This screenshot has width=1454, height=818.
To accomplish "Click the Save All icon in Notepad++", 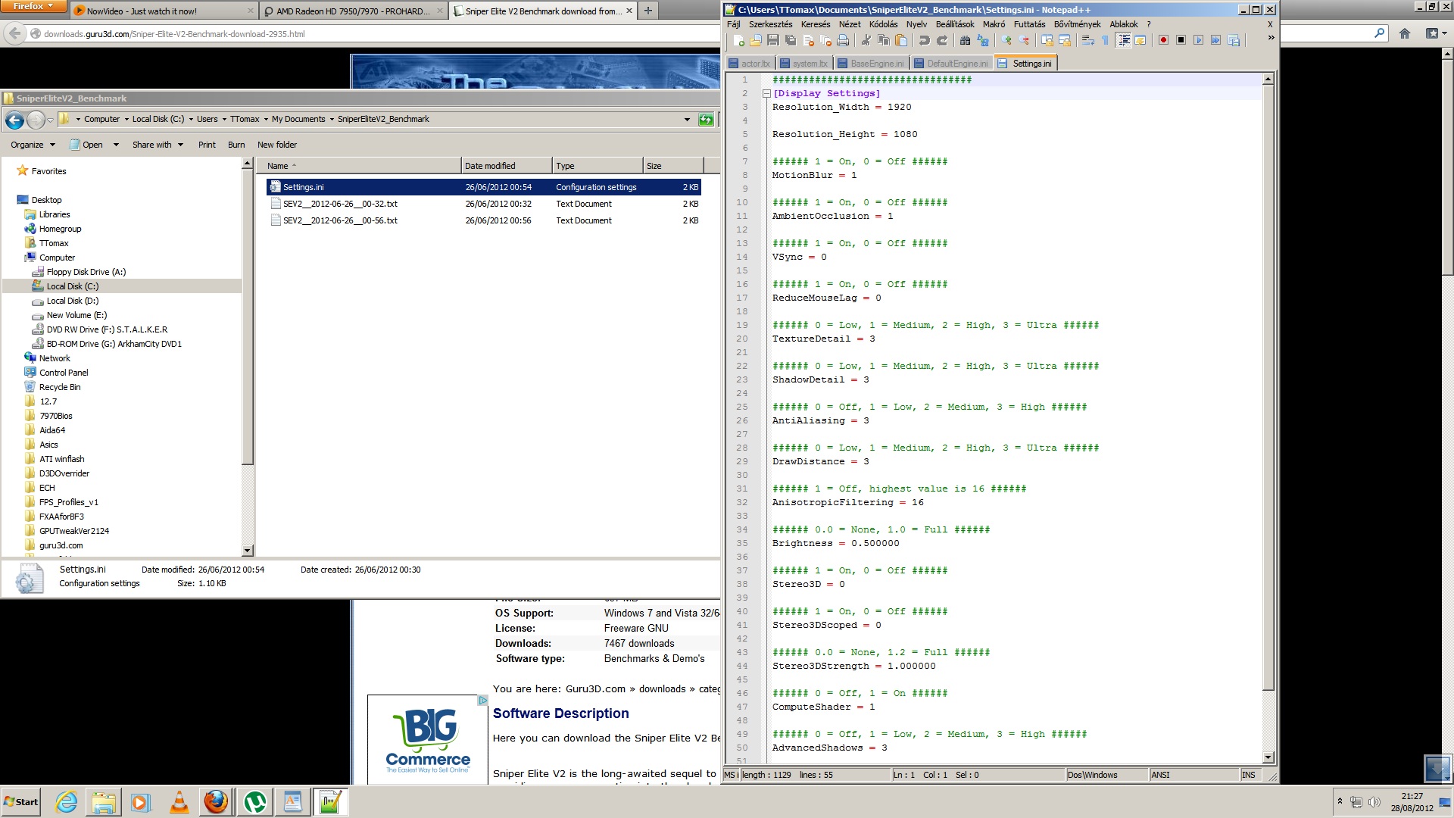I will click(x=791, y=40).
